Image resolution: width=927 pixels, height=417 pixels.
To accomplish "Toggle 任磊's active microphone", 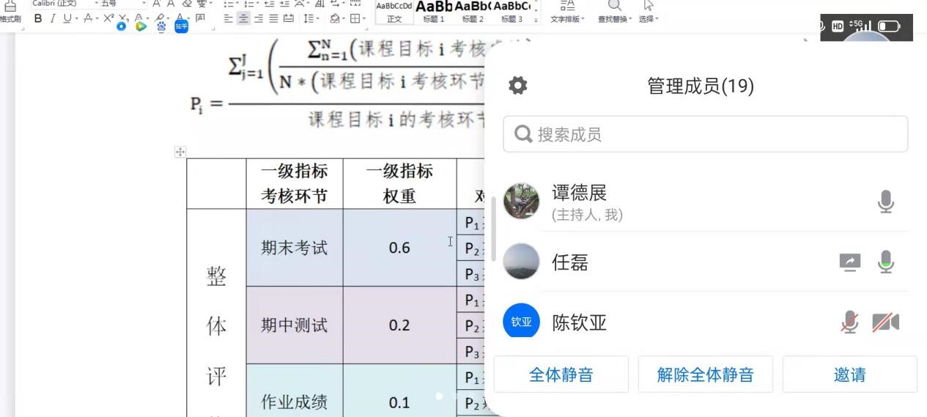I will (x=885, y=262).
